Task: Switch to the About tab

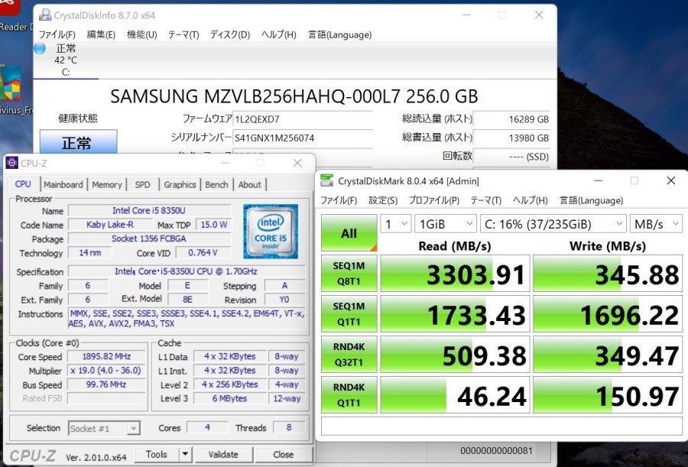Action: coord(250,185)
